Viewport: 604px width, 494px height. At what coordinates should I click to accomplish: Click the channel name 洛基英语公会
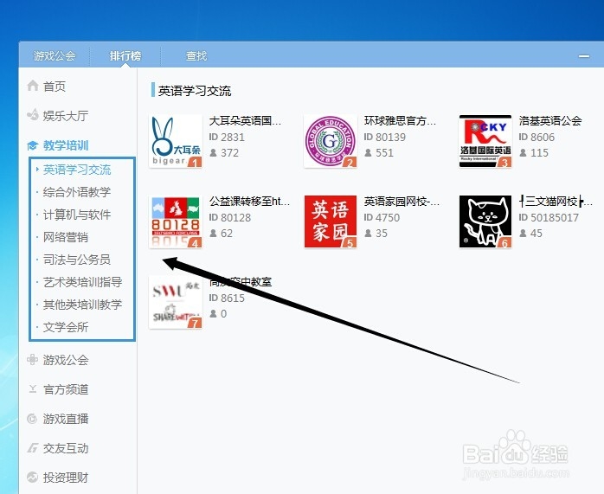tap(550, 121)
